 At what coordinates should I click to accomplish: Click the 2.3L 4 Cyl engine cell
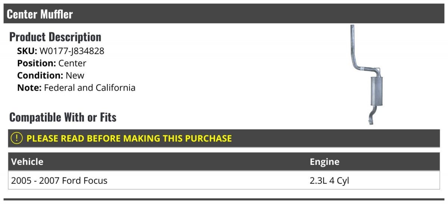click(x=329, y=181)
